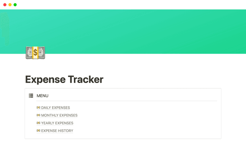Open the YEARLY EXPENSES link
The height and width of the screenshot is (153, 246).
tap(57, 123)
